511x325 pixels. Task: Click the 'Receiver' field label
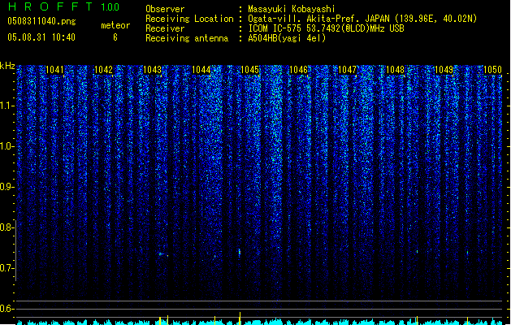coord(165,28)
